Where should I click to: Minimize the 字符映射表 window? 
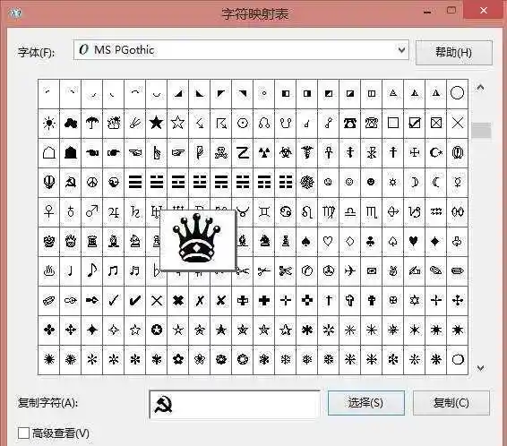click(427, 13)
